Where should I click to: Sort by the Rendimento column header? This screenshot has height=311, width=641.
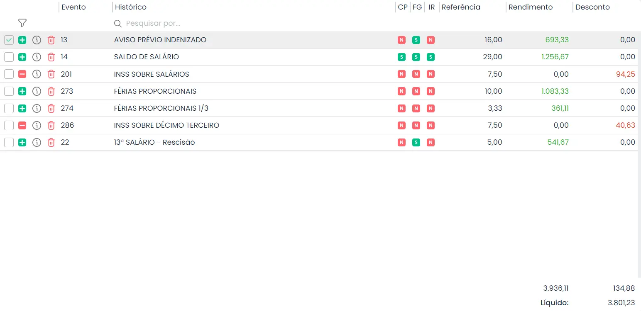531,7
